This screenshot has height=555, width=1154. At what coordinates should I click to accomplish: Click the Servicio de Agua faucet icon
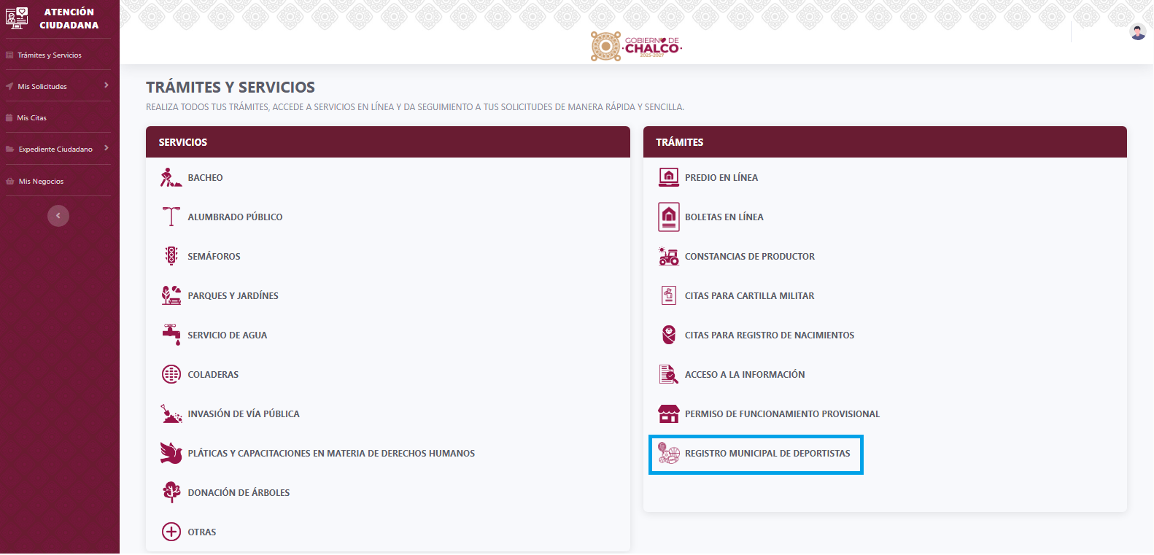[171, 335]
